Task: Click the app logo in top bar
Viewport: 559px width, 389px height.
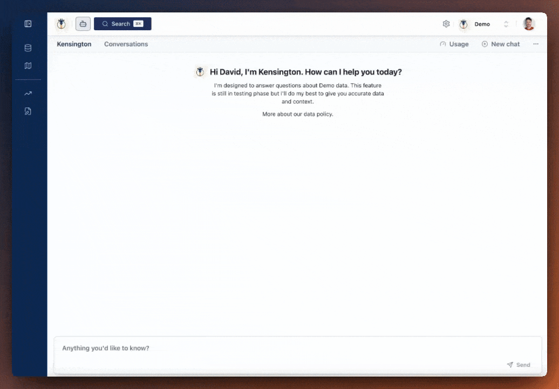Action: 62,24
